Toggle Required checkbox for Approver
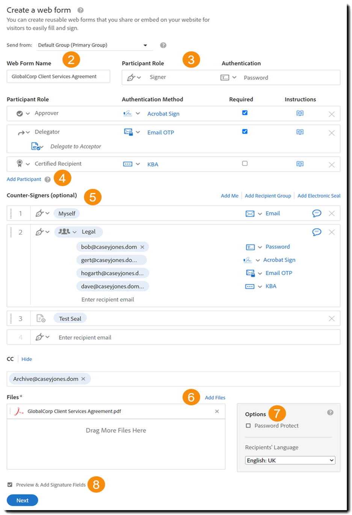The image size is (352, 515). [245, 113]
